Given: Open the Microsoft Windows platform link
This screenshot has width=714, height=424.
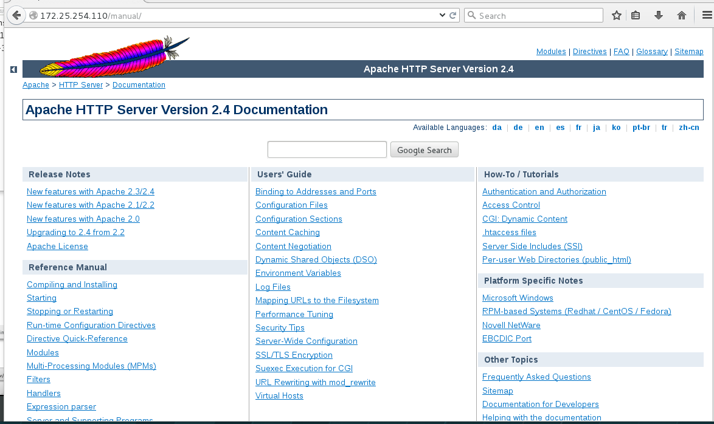Looking at the screenshot, I should click(x=518, y=298).
